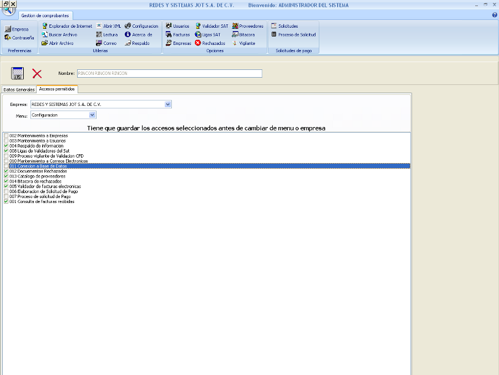Switch to the Datos Generales tab

click(x=19, y=89)
